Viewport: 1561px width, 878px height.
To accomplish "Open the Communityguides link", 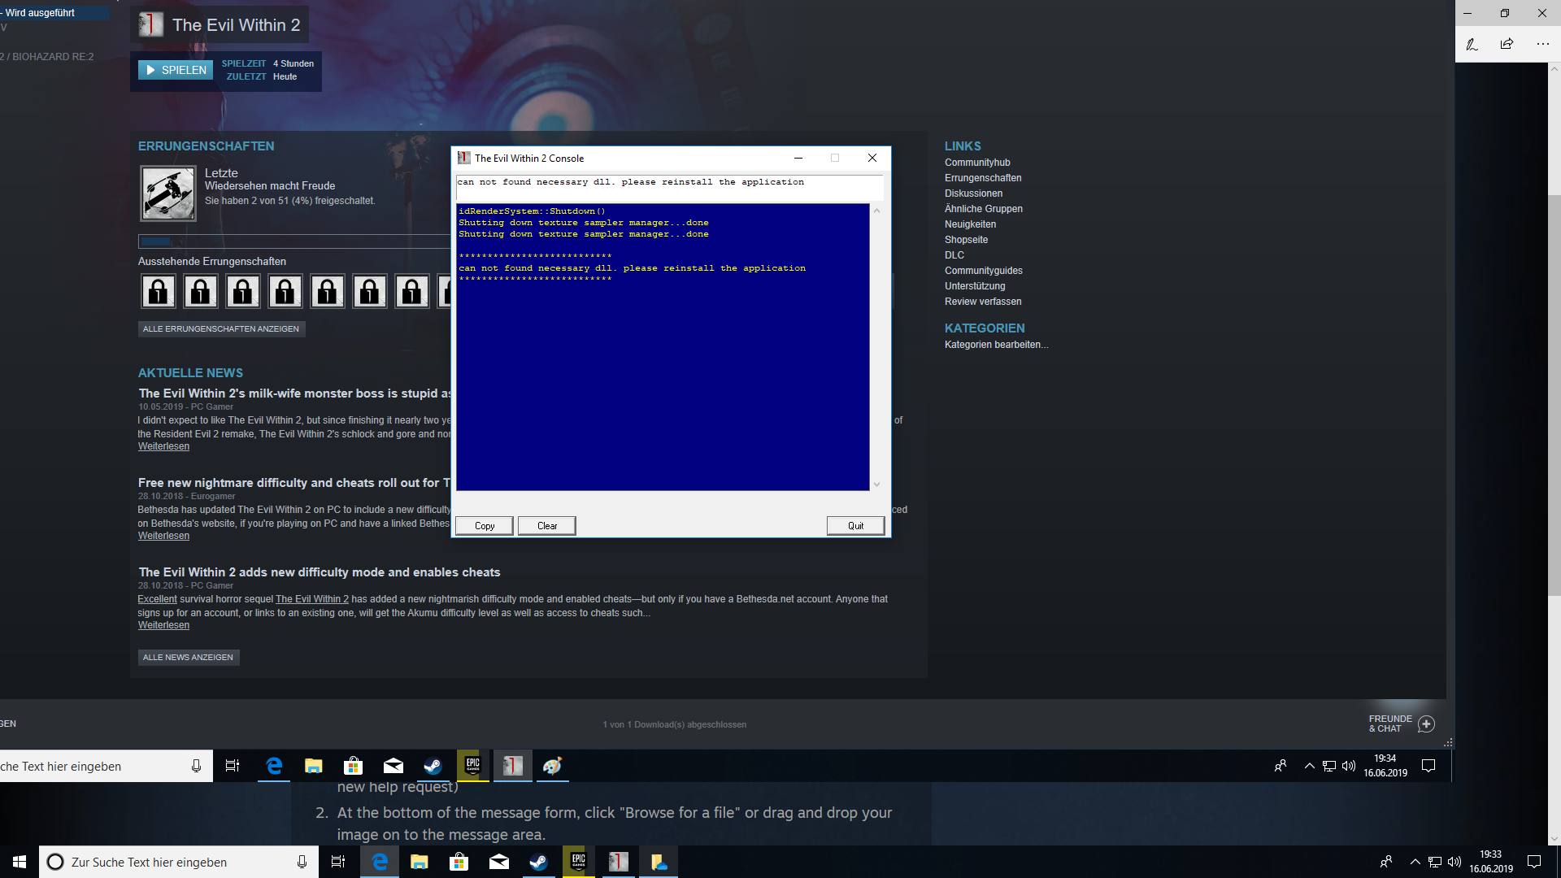I will coord(984,271).
